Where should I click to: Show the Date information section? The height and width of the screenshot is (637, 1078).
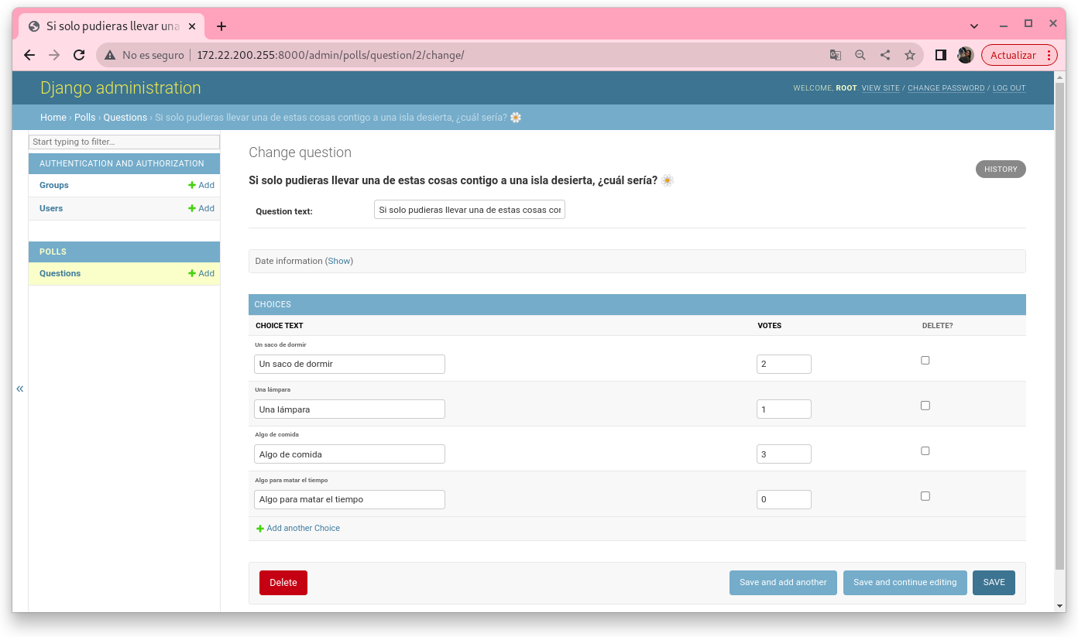coord(338,262)
